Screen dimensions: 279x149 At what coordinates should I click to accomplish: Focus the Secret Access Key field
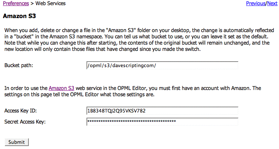tap(162, 121)
